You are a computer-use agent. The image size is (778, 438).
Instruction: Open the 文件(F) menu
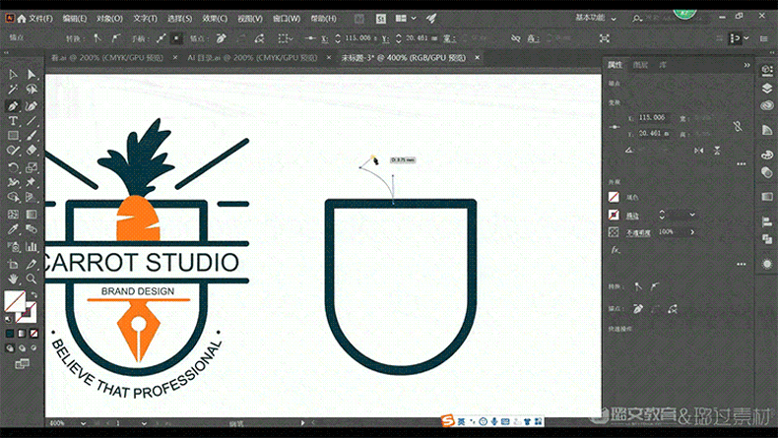coord(40,19)
